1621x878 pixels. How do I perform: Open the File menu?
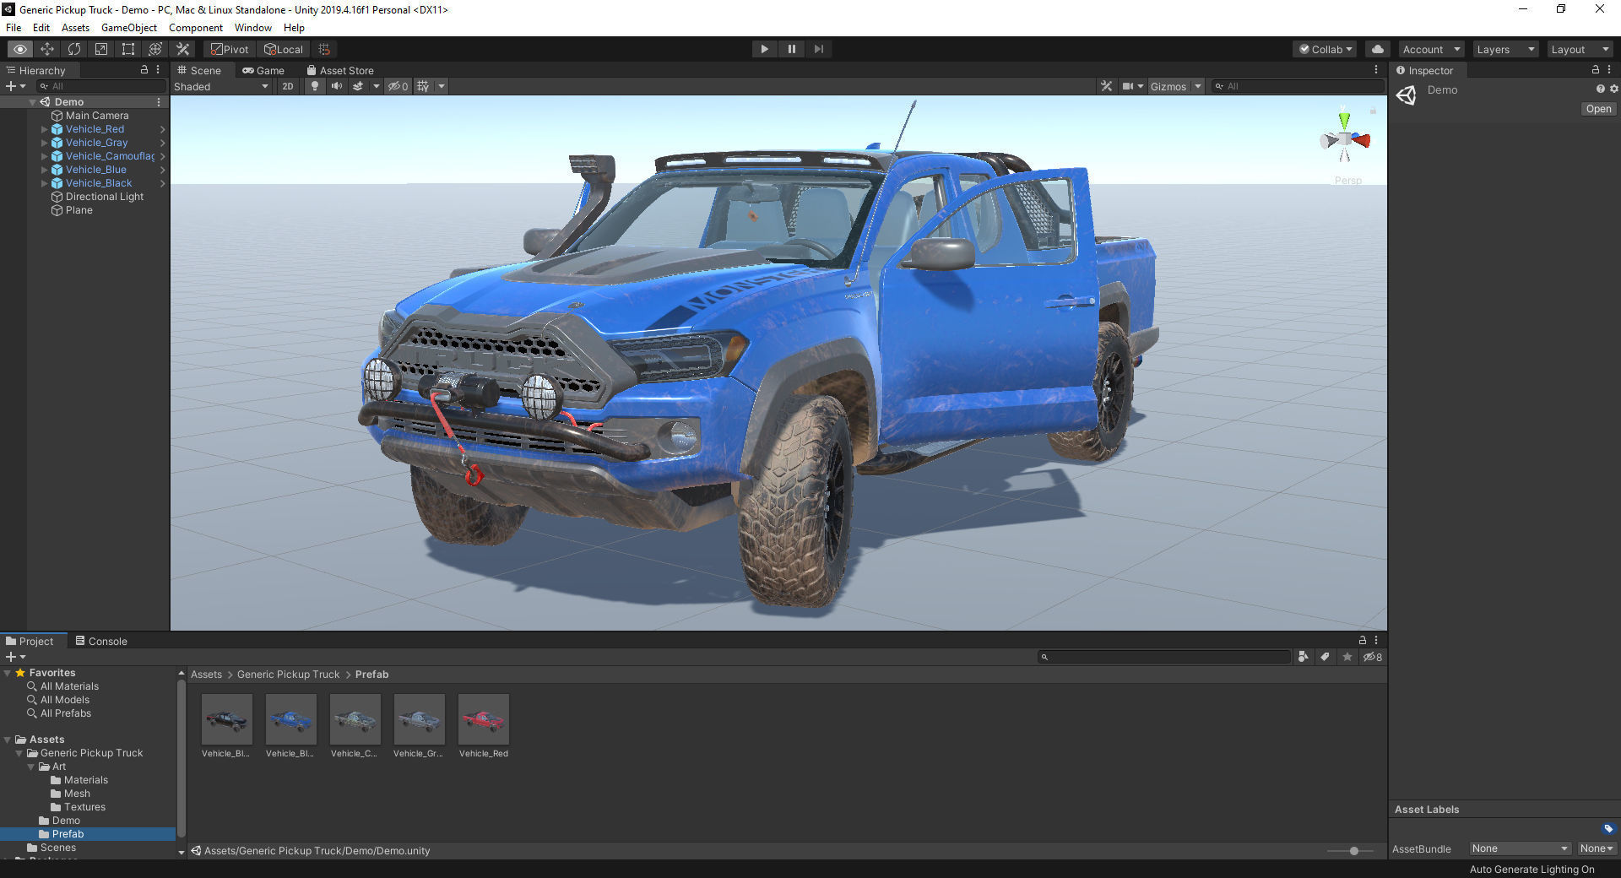(14, 27)
